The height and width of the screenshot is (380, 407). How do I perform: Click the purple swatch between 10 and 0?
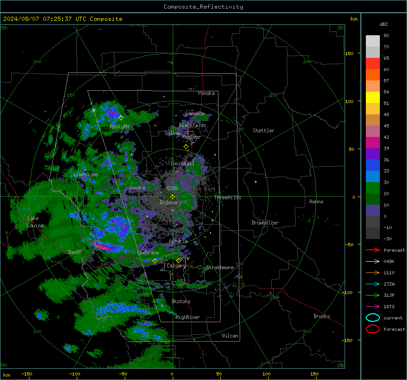click(x=373, y=211)
